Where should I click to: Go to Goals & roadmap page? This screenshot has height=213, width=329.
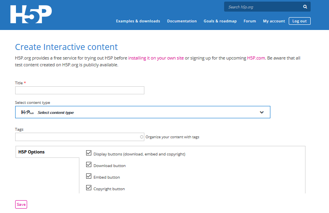[x=220, y=21]
